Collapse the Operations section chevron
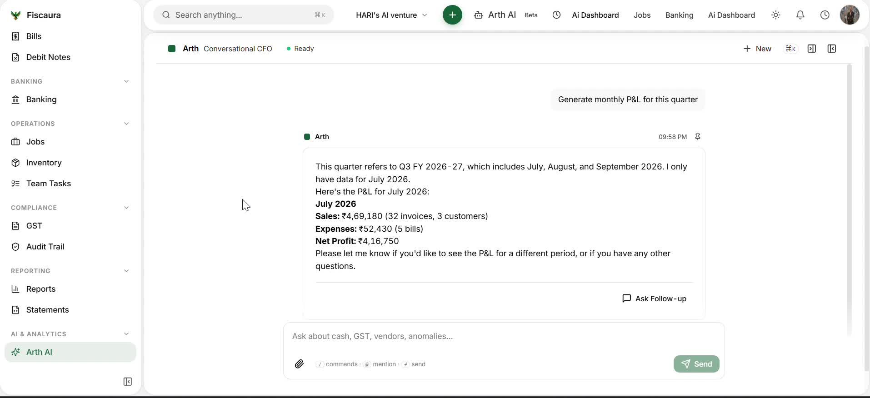Image resolution: width=870 pixels, height=398 pixels. (x=126, y=124)
